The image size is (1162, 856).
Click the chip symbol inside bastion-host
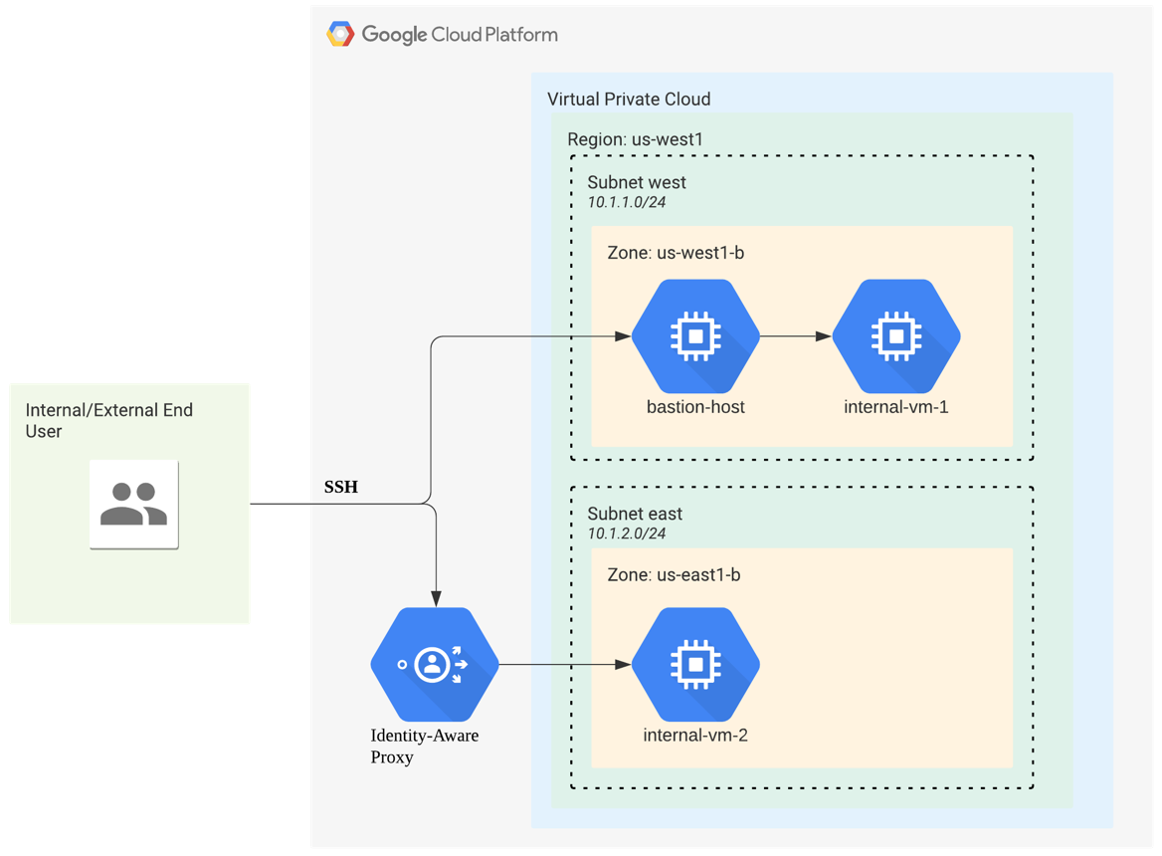click(x=695, y=337)
